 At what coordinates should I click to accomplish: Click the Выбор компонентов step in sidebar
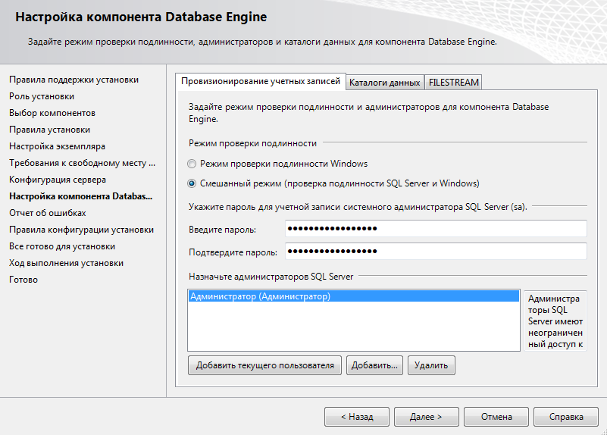pyautogui.click(x=52, y=113)
